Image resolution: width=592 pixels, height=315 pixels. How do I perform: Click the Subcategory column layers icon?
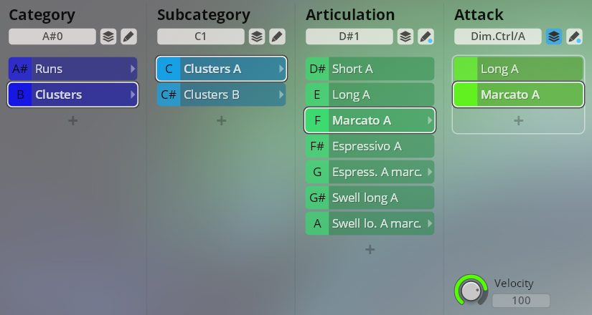256,37
